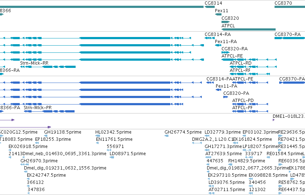Click the GH26774.5prime EST label

click(x=183, y=132)
